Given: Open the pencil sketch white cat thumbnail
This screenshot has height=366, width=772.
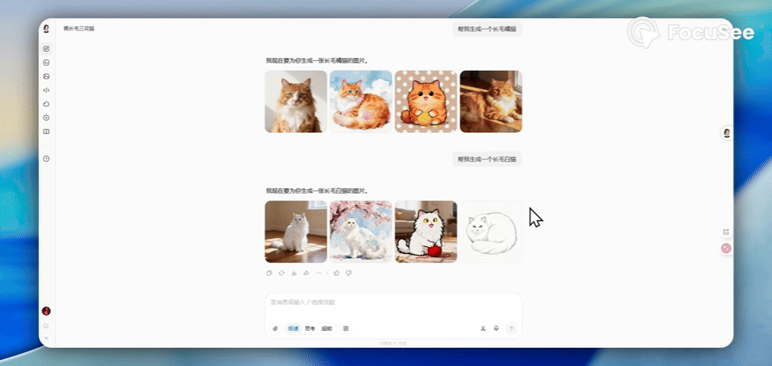Looking at the screenshot, I should pos(491,232).
